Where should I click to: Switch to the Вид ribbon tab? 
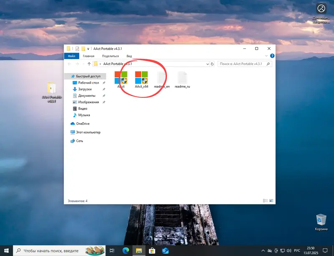tap(129, 56)
